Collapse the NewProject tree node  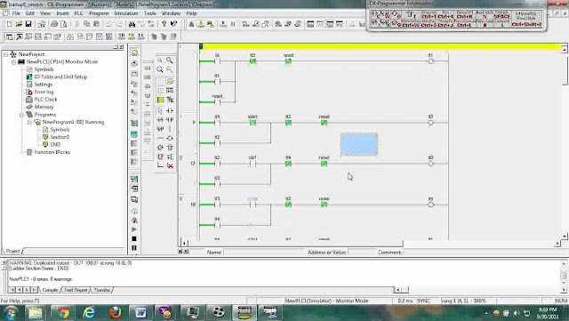click(x=6, y=54)
